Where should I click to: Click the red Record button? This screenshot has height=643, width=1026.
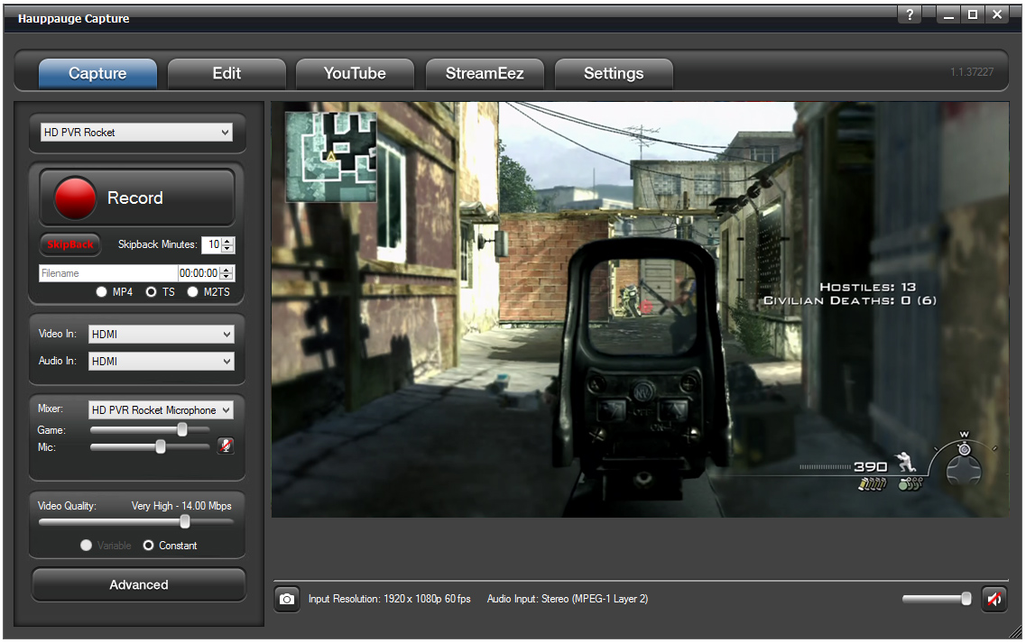pyautogui.click(x=137, y=197)
